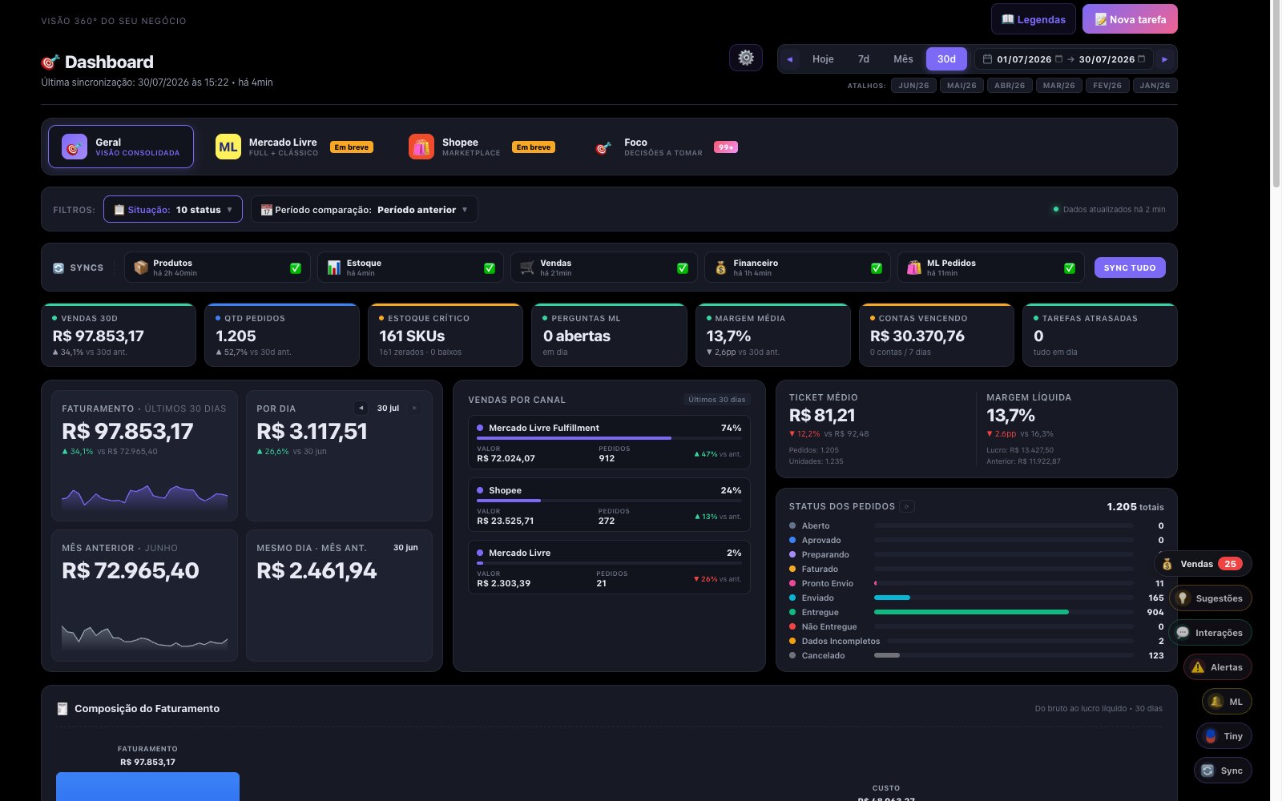This screenshot has height=801, width=1282.
Task: Switch to Geral visão consolidada tab
Action: click(121, 147)
